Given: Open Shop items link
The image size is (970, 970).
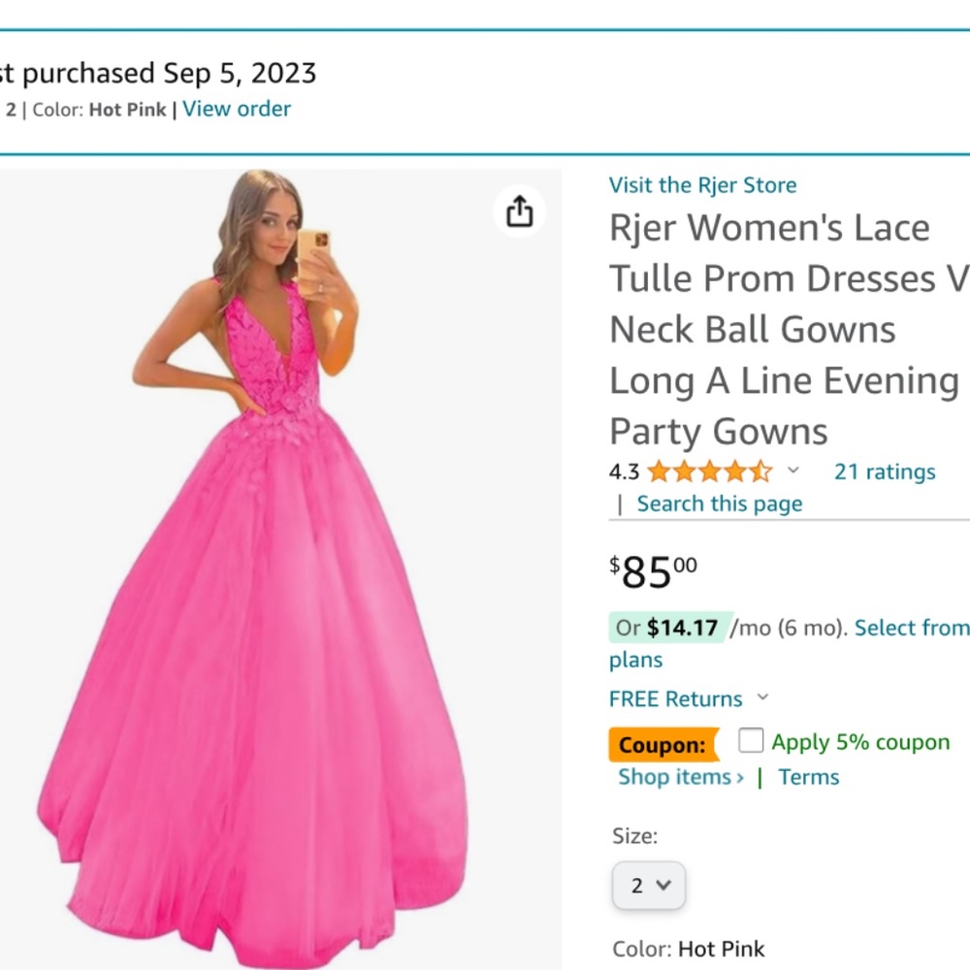Looking at the screenshot, I should (679, 776).
